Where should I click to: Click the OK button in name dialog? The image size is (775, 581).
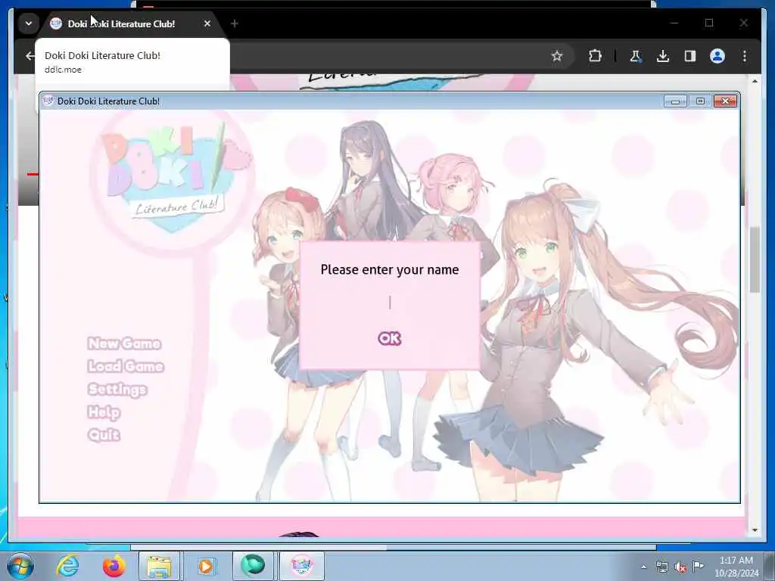[390, 338]
